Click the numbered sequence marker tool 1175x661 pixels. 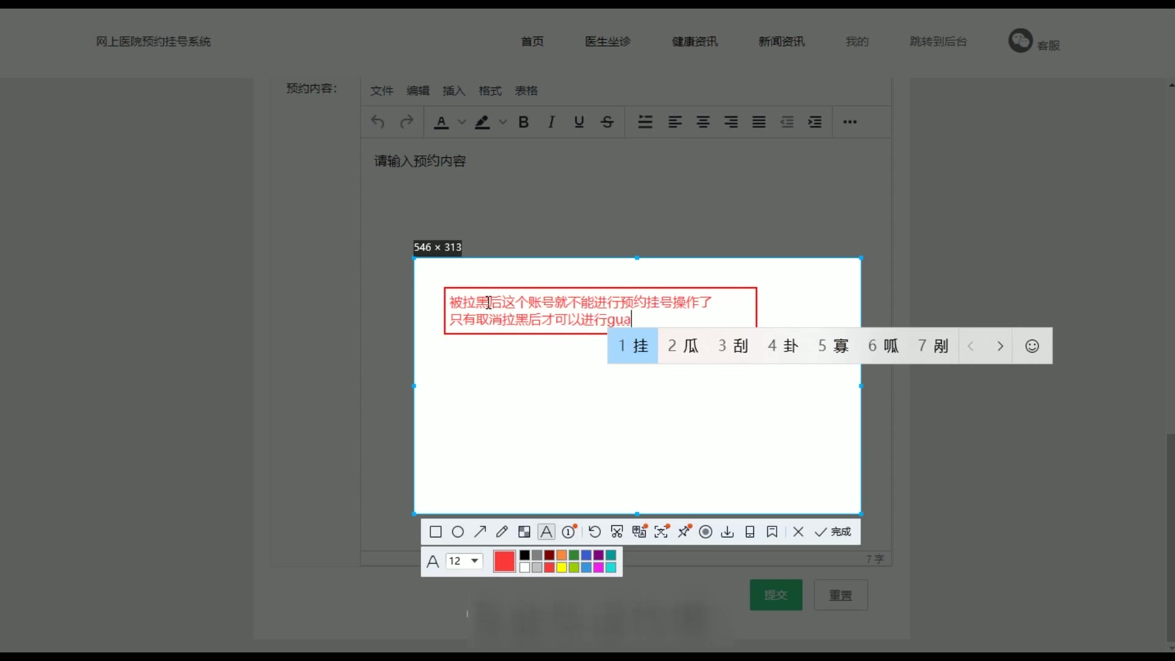tap(569, 532)
